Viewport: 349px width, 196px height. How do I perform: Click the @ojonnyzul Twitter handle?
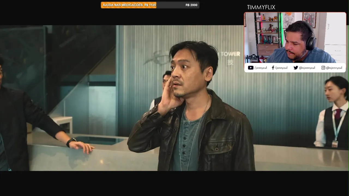pyautogui.click(x=307, y=68)
